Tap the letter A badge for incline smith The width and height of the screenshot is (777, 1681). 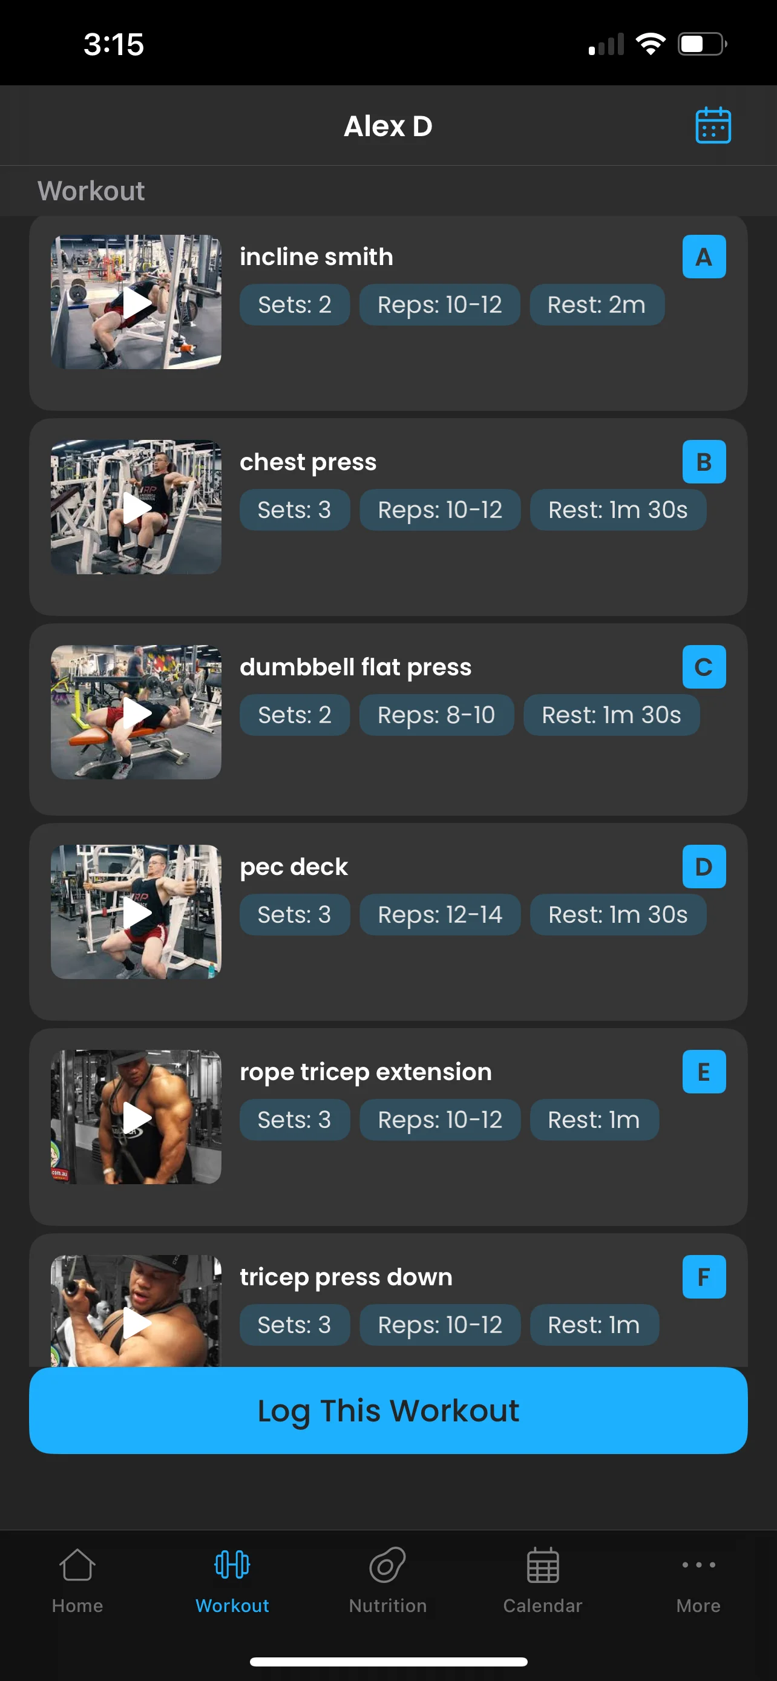[x=703, y=257]
